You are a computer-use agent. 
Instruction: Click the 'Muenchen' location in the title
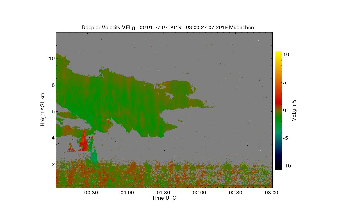242,27
